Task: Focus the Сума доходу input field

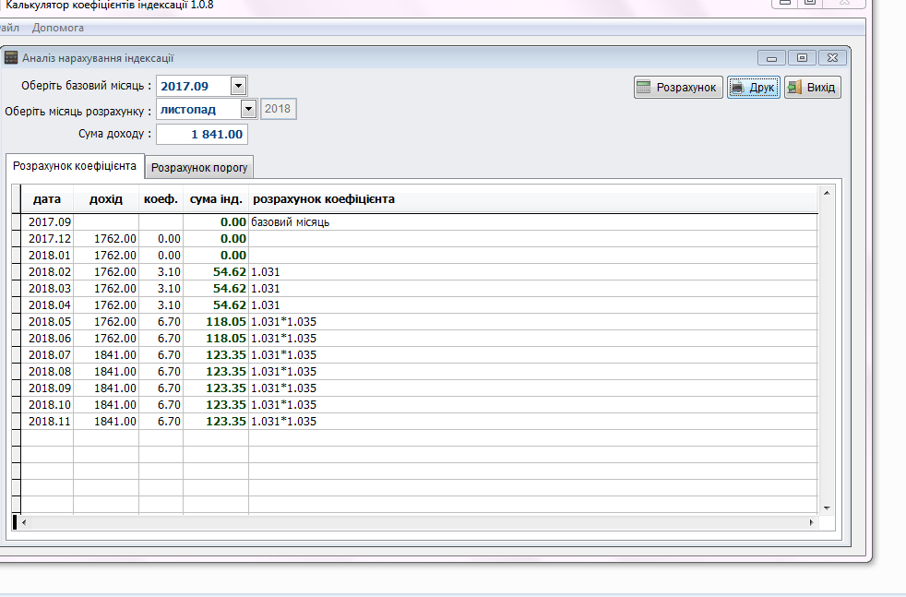Action: click(x=202, y=134)
